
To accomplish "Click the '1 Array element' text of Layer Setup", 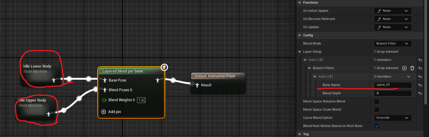I will point(386,52).
